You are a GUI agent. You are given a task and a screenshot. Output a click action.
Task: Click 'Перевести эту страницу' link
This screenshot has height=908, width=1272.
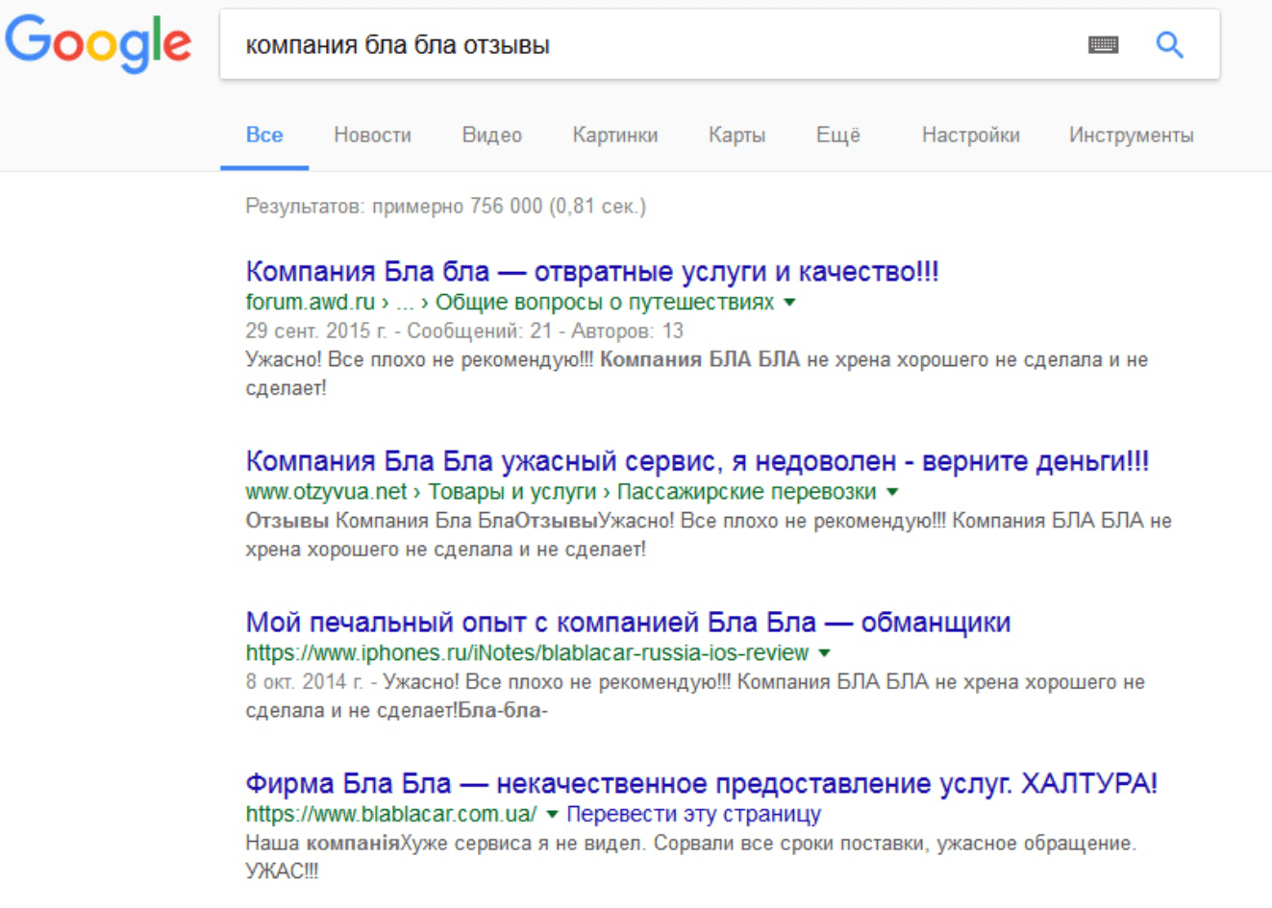693,815
